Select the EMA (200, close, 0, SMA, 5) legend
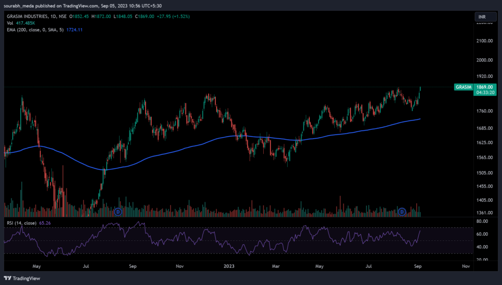The width and height of the screenshot is (502, 285). [x=35, y=30]
